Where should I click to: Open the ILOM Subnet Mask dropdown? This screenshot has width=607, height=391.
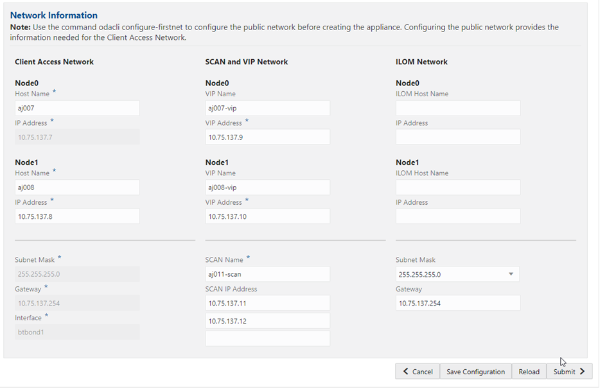coord(457,274)
